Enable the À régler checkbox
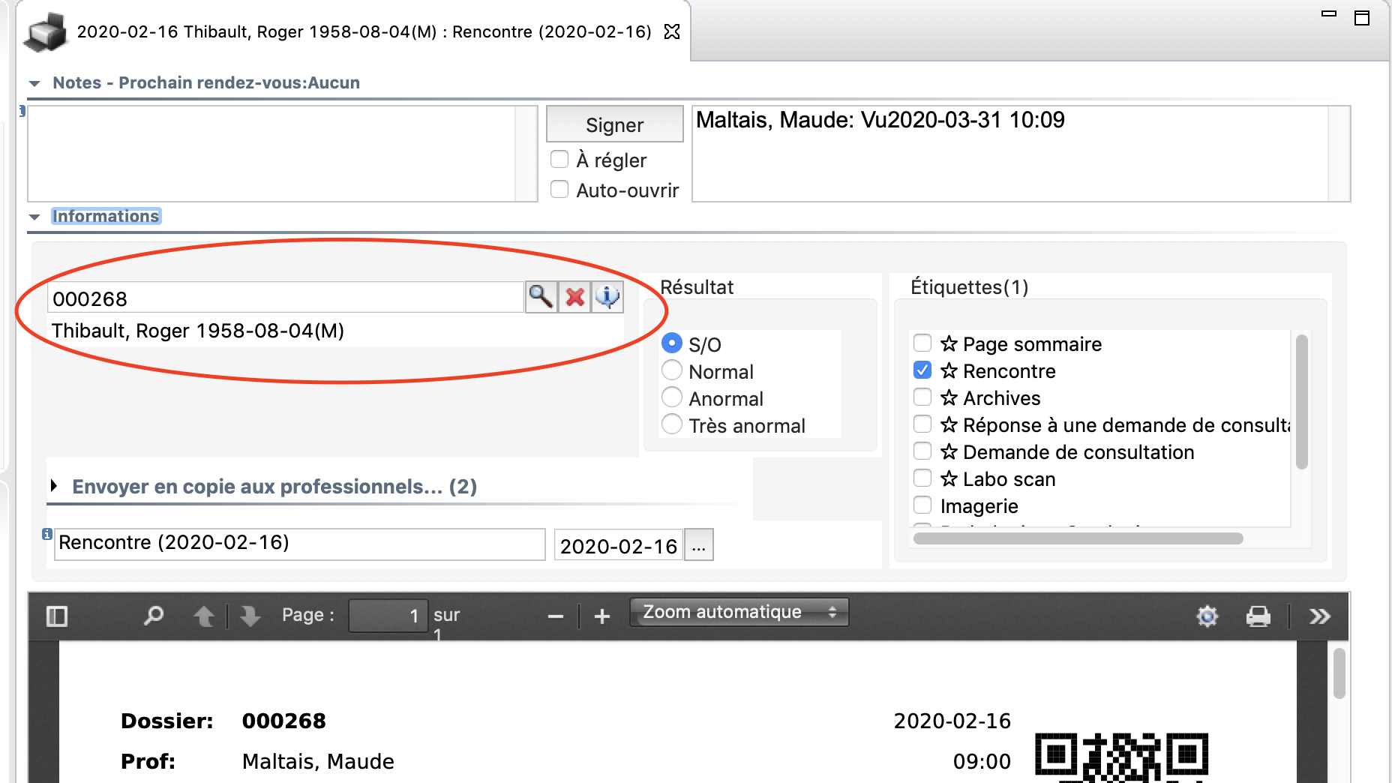This screenshot has height=783, width=1392. (559, 160)
